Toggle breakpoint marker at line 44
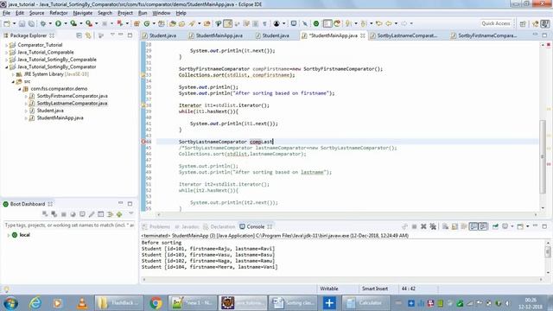 pos(143,142)
